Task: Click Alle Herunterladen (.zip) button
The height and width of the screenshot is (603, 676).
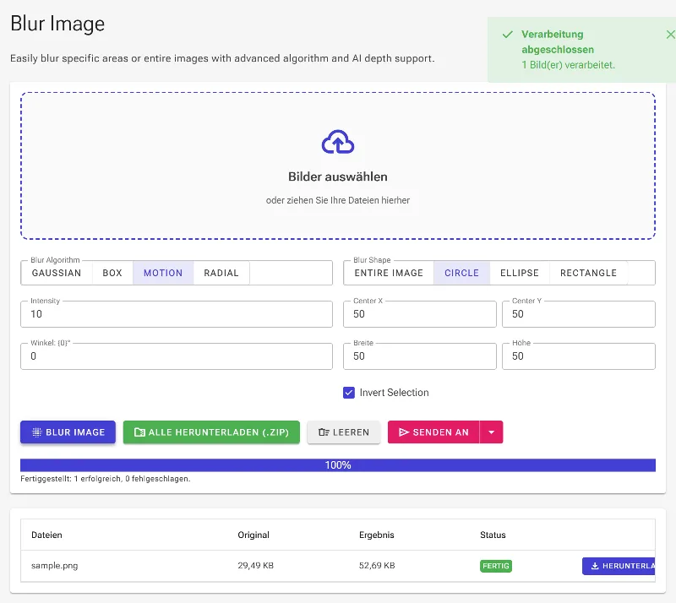Action: (x=211, y=432)
